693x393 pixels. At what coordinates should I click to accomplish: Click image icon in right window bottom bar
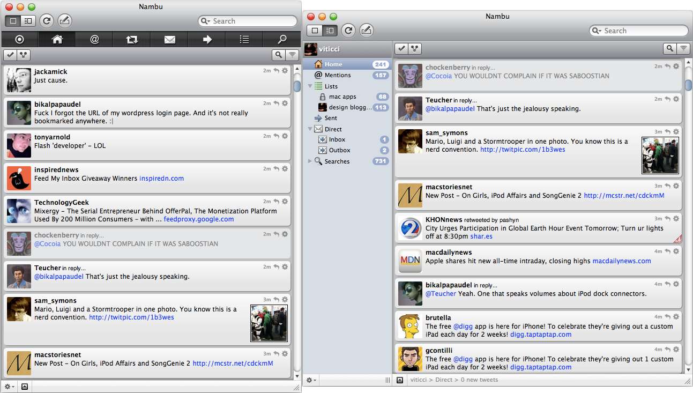(x=400, y=380)
